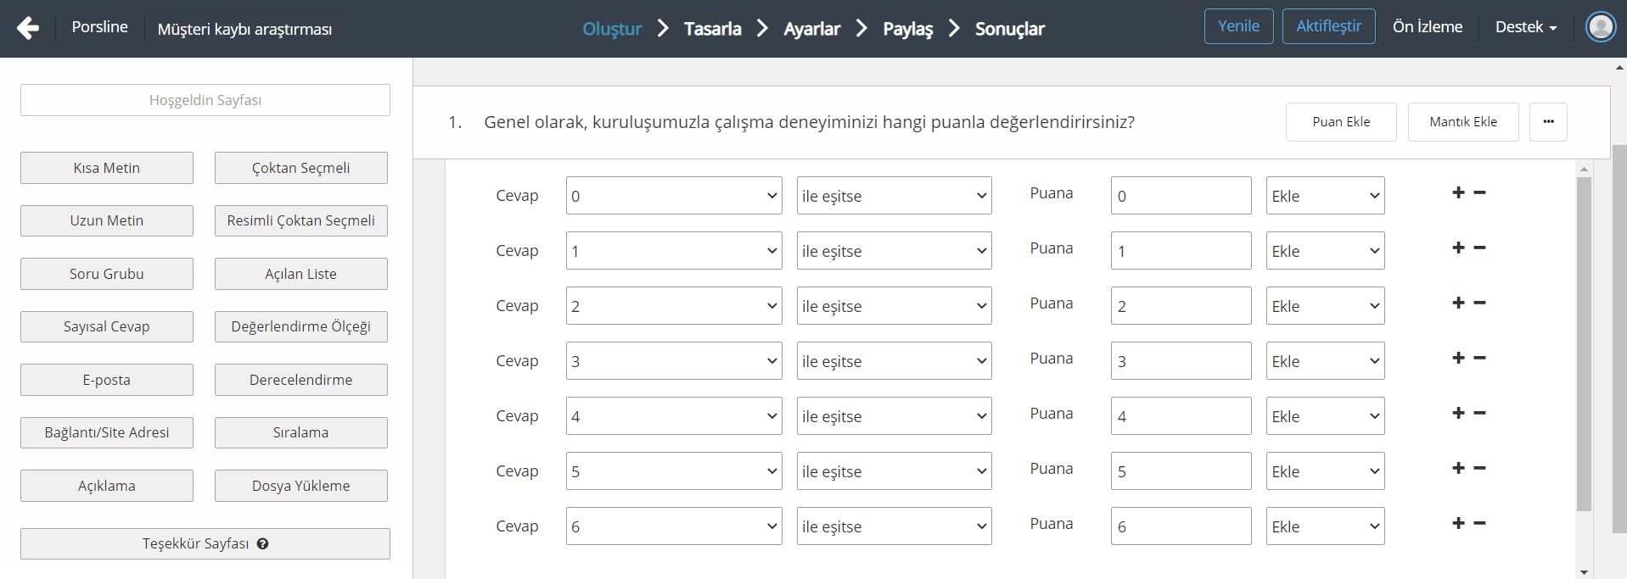Open the user profile avatar
Image resolution: width=1627 pixels, height=579 pixels.
point(1601,27)
